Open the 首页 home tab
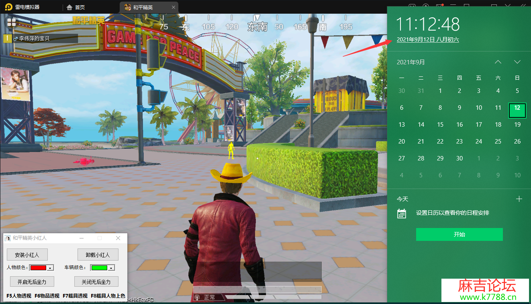 coord(76,7)
